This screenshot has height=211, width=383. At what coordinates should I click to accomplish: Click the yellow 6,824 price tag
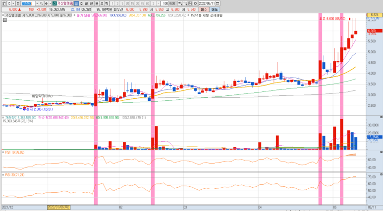[374, 15]
